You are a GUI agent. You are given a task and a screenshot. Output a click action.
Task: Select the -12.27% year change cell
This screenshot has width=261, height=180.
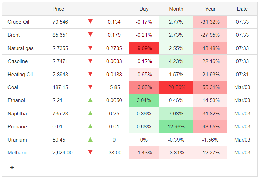[x=210, y=152]
